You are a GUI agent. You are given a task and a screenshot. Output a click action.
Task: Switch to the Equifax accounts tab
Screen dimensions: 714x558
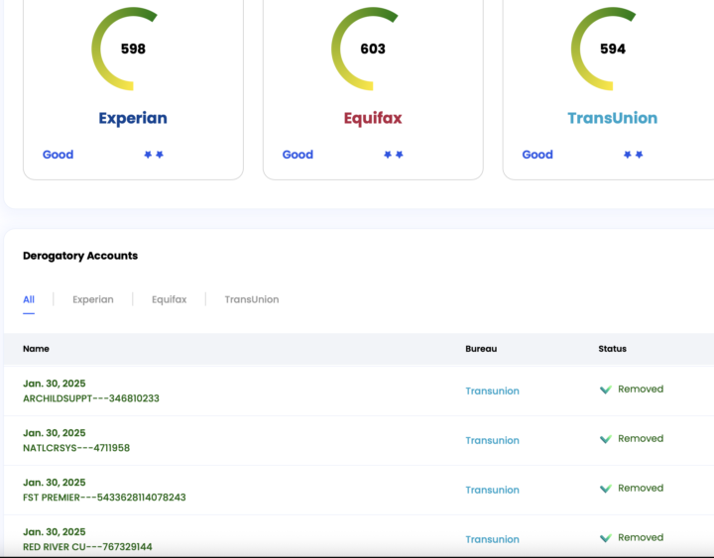[x=169, y=299]
